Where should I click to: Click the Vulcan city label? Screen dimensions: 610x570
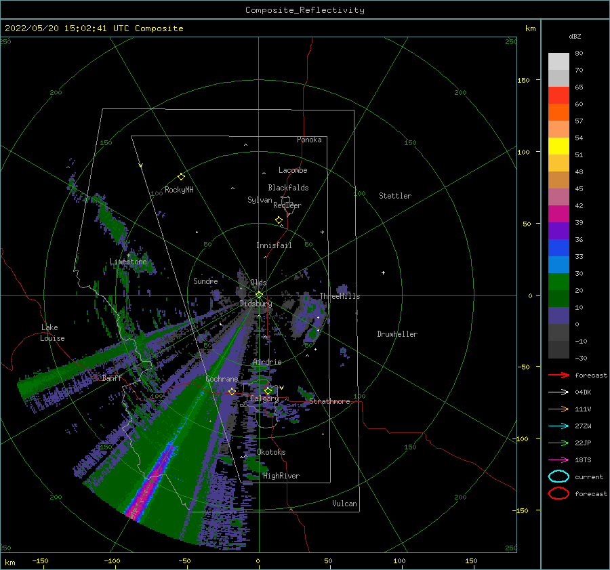pyautogui.click(x=344, y=504)
